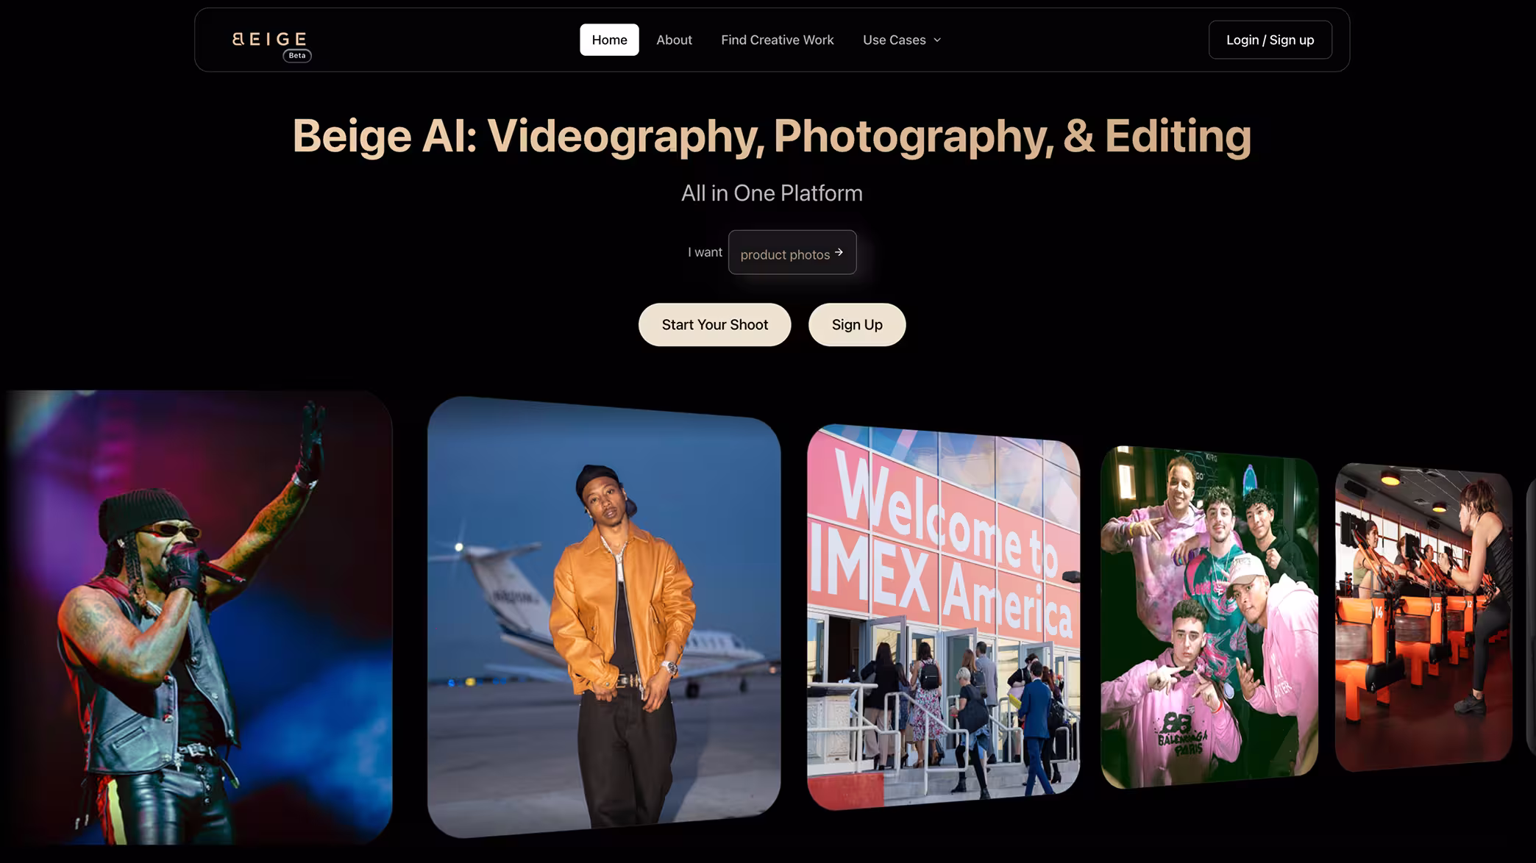The height and width of the screenshot is (863, 1536).
Task: Open man in orange jacket photo
Action: point(604,617)
